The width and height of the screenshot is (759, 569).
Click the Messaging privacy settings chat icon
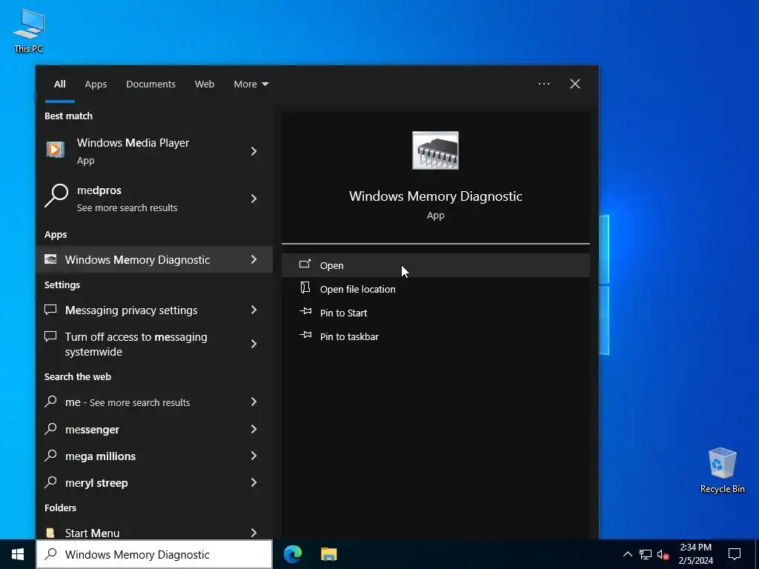pos(50,310)
